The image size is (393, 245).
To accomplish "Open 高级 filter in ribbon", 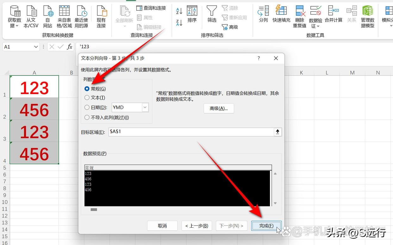I will tap(230, 27).
